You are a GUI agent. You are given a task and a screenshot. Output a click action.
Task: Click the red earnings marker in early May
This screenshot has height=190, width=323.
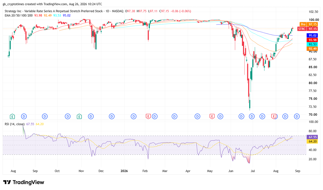212,117
